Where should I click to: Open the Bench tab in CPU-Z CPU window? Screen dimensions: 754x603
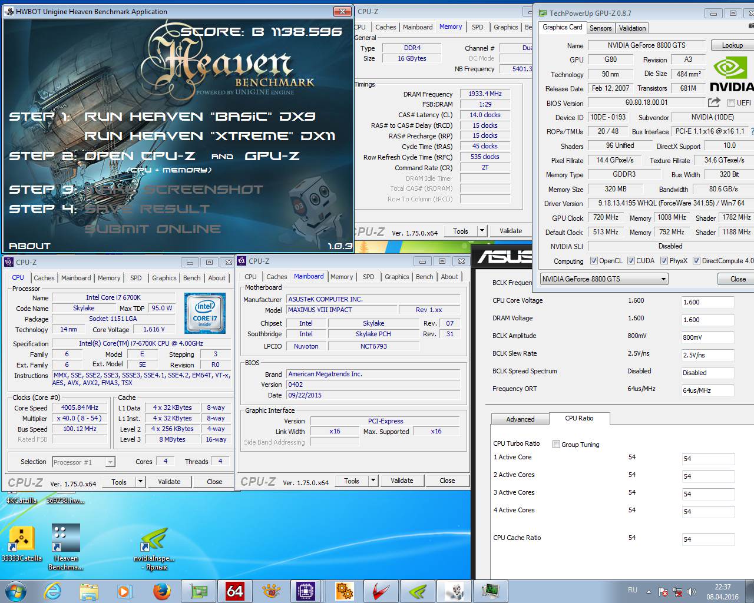click(x=191, y=278)
